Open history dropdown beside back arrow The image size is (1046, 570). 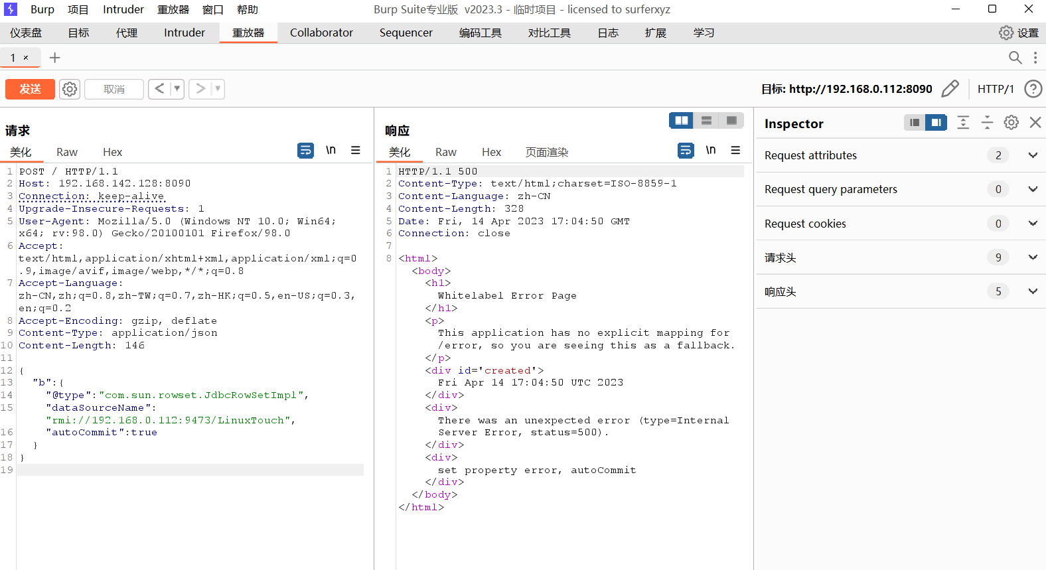tap(177, 89)
